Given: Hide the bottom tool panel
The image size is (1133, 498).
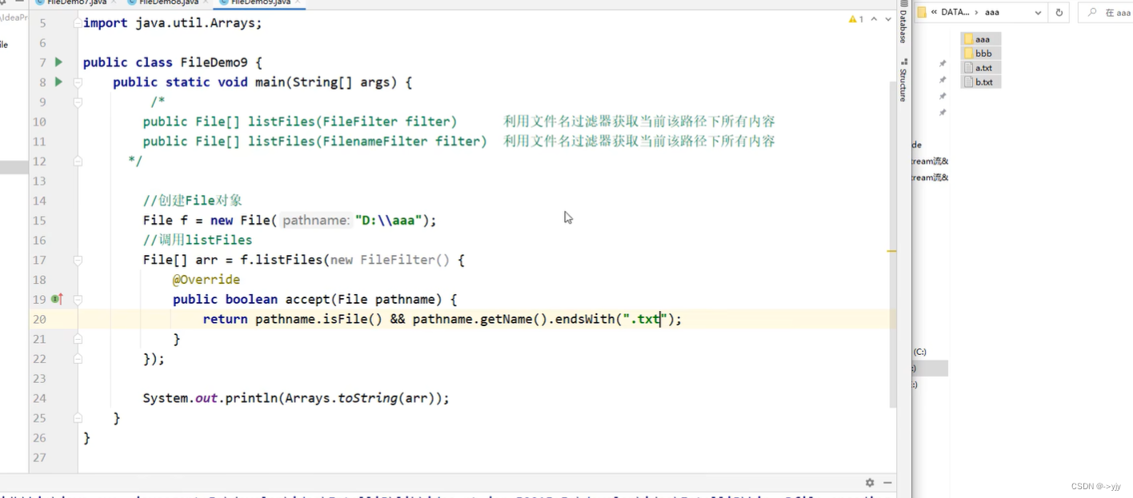Looking at the screenshot, I should [887, 483].
